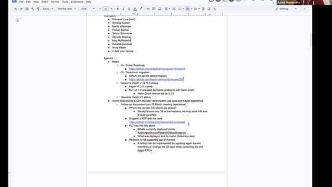The image size is (332, 187).
Task: Click the text 'Giovanni Liva (host)'
Action: pyautogui.click(x=123, y=19)
